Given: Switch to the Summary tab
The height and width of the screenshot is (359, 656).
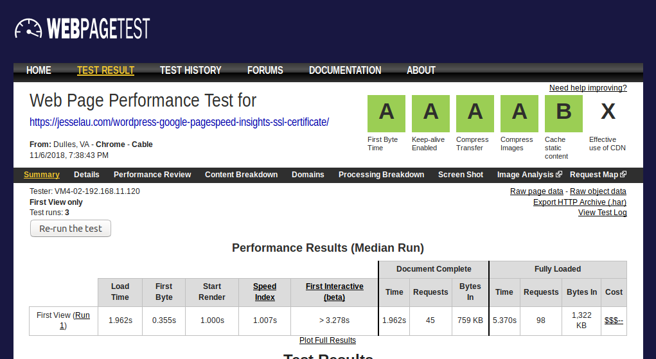Looking at the screenshot, I should coord(41,175).
